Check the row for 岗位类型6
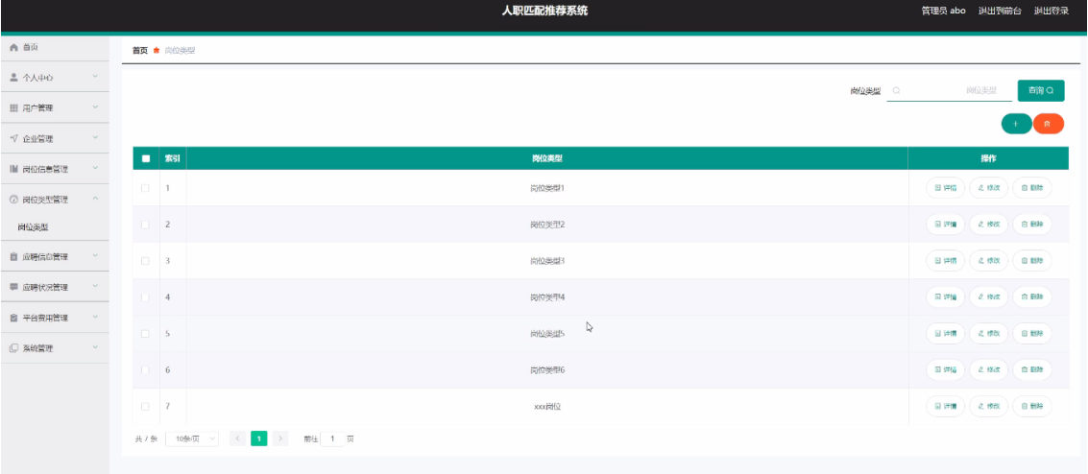The width and height of the screenshot is (1088, 474). pos(145,370)
